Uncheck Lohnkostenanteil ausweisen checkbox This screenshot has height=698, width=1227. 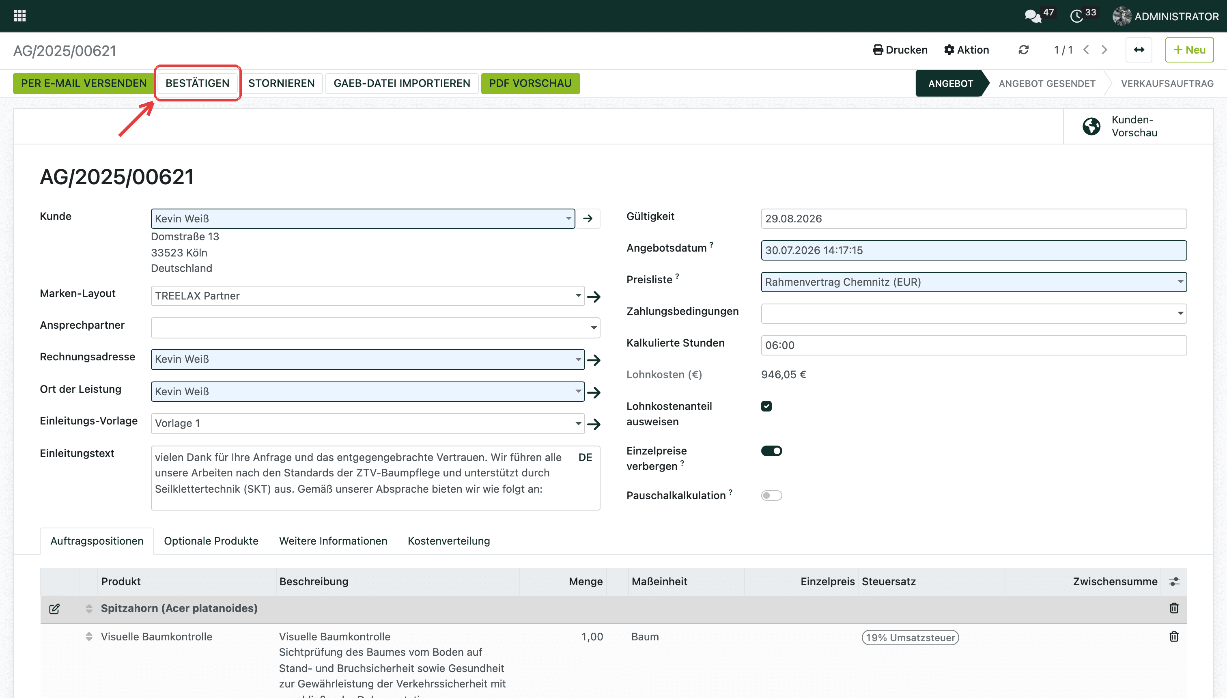pos(766,406)
